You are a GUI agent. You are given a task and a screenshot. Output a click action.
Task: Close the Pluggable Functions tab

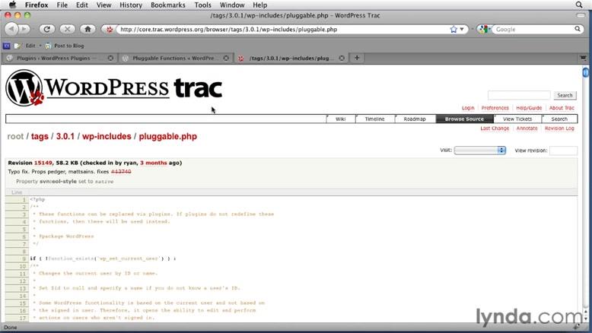click(x=228, y=58)
